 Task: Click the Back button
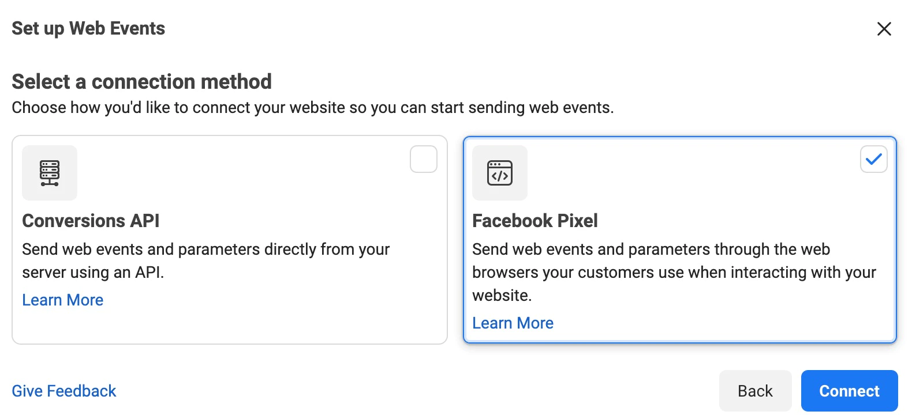[755, 390]
